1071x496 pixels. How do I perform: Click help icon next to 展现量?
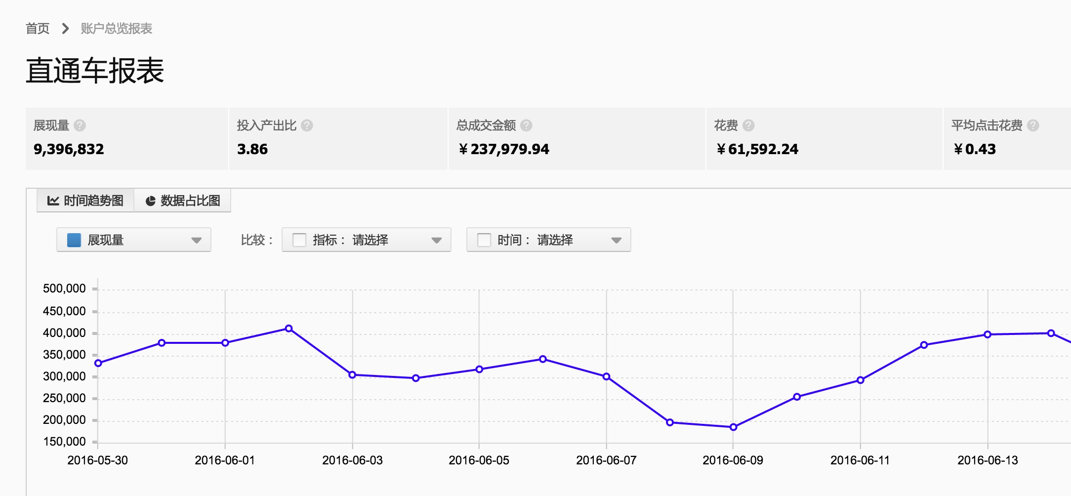click(80, 125)
